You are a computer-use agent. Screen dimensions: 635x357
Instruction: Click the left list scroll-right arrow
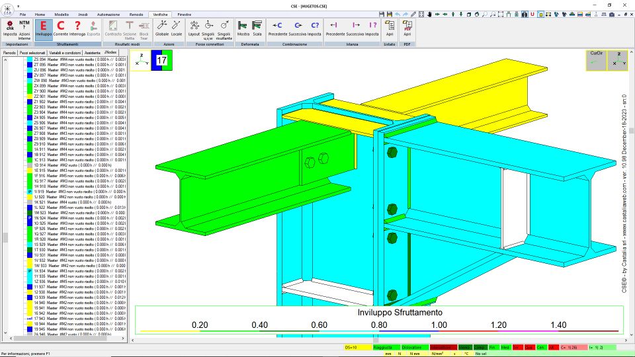(x=124, y=338)
